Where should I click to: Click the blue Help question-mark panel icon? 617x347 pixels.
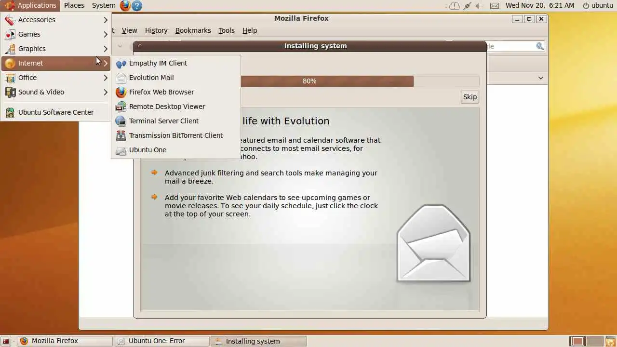point(137,5)
